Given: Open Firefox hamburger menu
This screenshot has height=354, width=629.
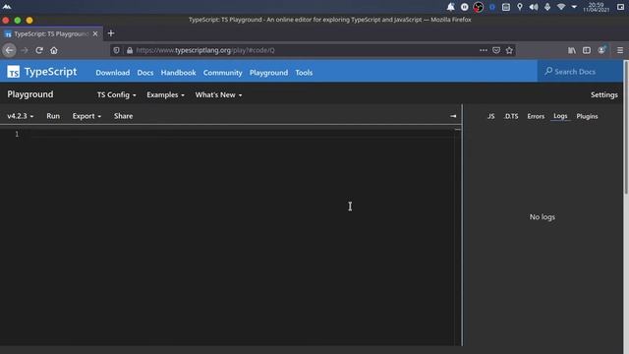Looking at the screenshot, I should (x=620, y=50).
